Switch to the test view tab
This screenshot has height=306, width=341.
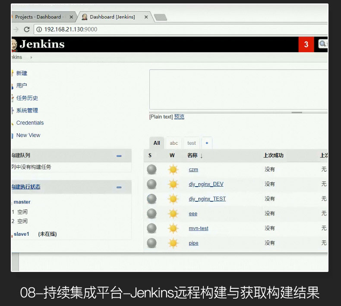[x=192, y=143]
